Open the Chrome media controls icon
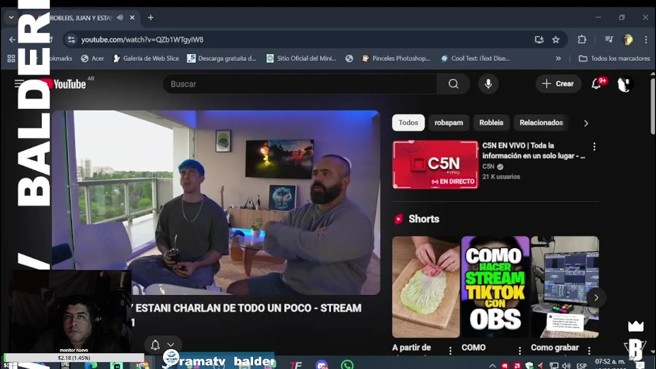The height and width of the screenshot is (369, 656). tap(609, 39)
